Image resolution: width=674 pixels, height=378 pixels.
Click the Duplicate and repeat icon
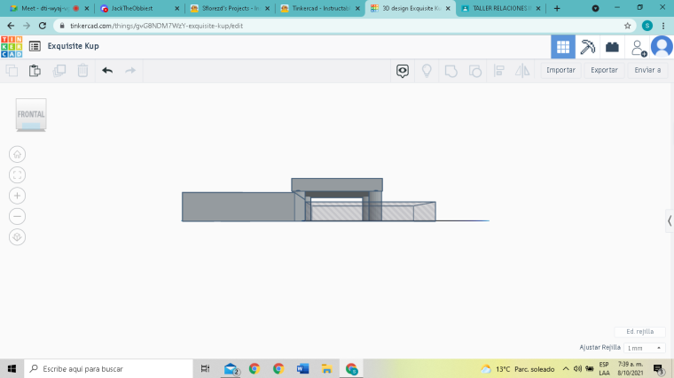59,70
